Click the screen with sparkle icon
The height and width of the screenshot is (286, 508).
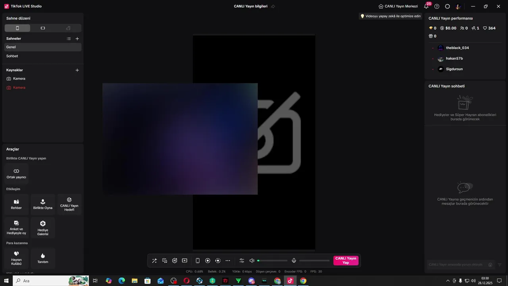185,261
